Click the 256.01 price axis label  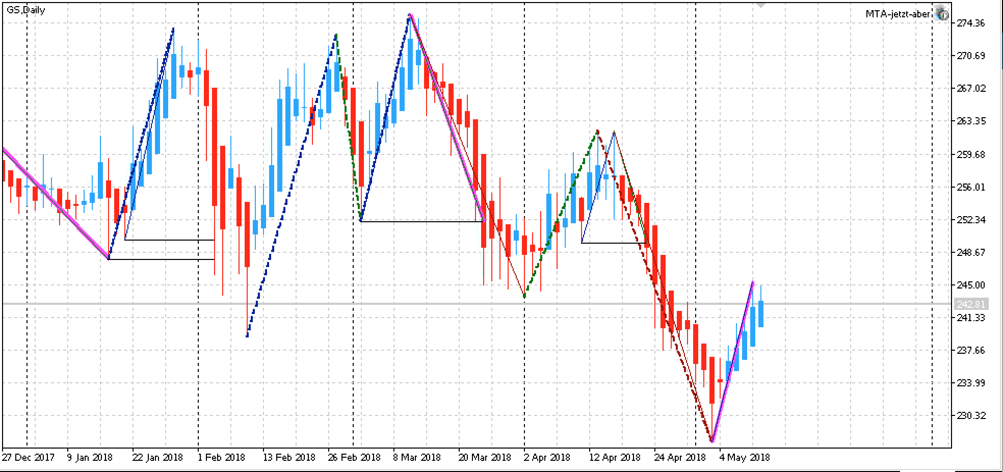click(971, 187)
